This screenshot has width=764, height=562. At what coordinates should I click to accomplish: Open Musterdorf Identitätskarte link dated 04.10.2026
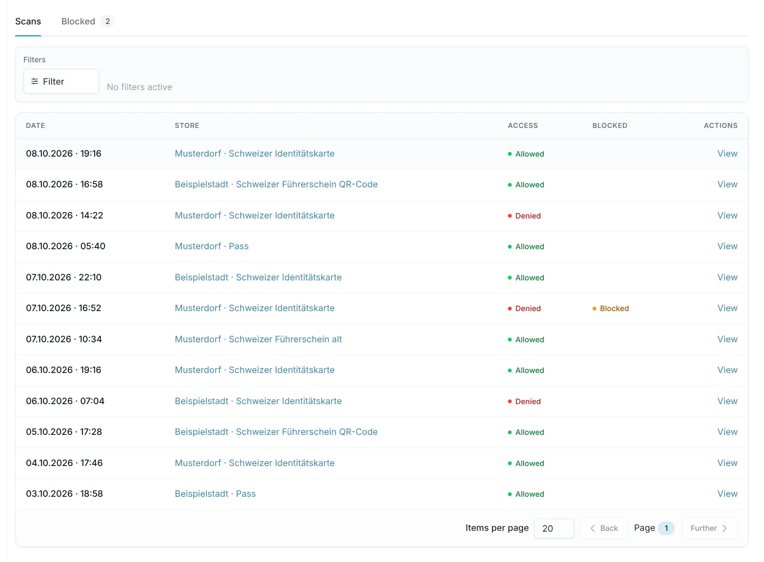(x=255, y=463)
